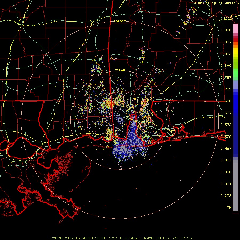Viewport: 240px width, 240px height.
Task: Click the 0.680 scale value
Action: pyautogui.click(x=226, y=101)
